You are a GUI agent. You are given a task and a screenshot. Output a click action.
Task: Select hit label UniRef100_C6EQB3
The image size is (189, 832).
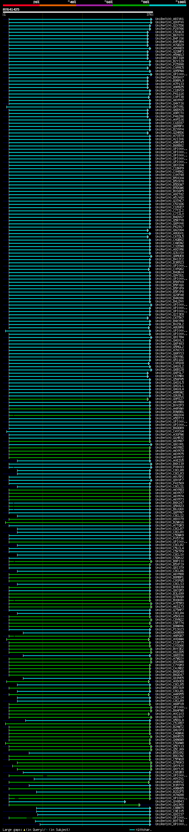click(x=170, y=772)
